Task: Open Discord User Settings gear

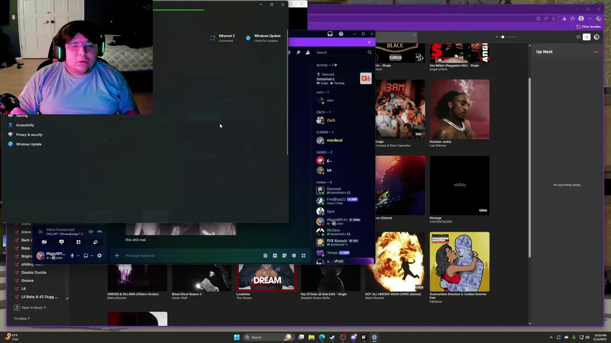Action: pyautogui.click(x=99, y=255)
